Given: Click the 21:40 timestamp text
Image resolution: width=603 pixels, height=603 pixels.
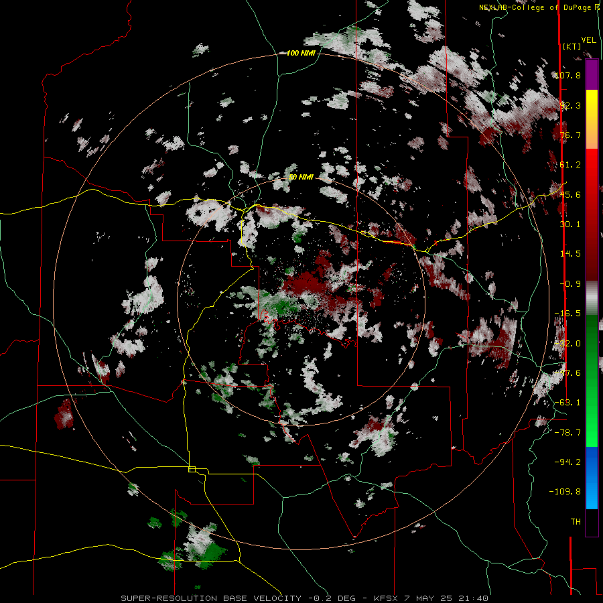Looking at the screenshot, I should (474, 598).
